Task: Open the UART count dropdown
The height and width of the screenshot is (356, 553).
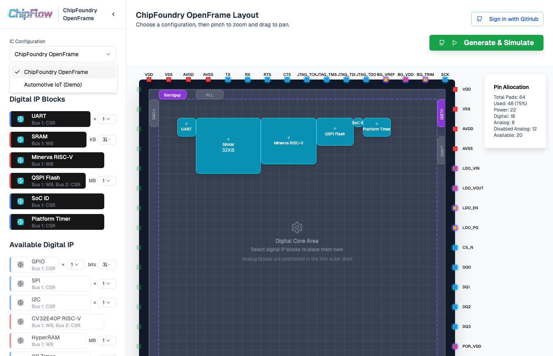Action: pyautogui.click(x=107, y=119)
